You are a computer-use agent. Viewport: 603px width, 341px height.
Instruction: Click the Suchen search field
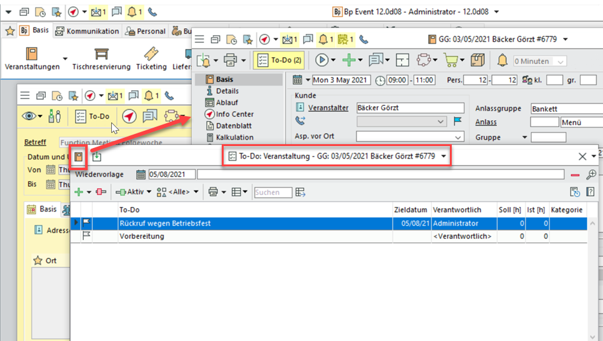(x=273, y=192)
